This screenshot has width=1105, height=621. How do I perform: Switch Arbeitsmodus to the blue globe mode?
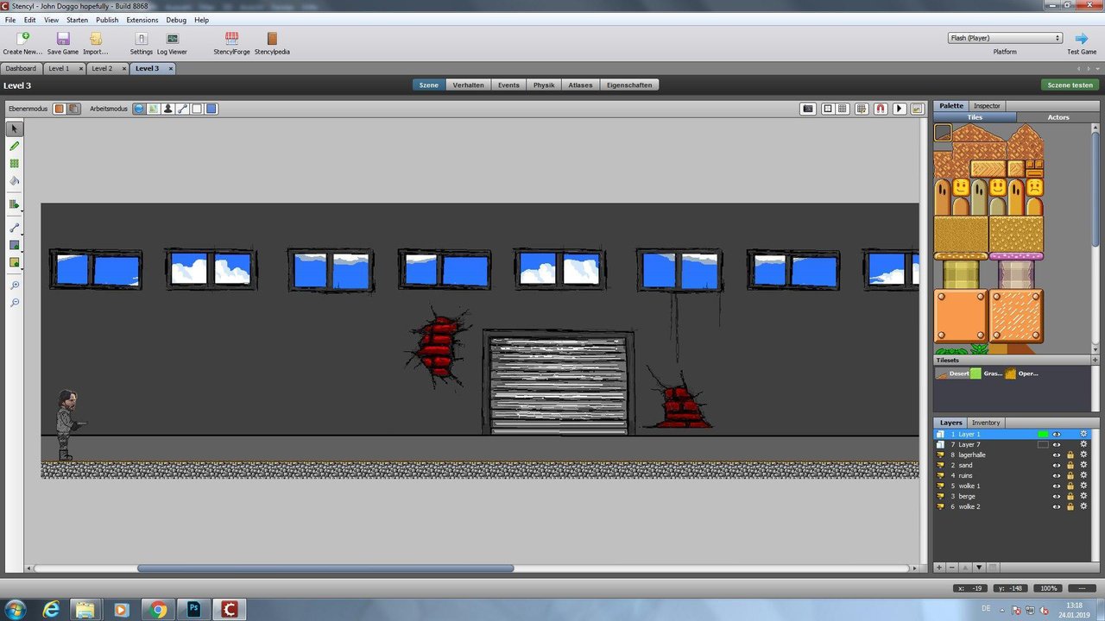tap(138, 109)
